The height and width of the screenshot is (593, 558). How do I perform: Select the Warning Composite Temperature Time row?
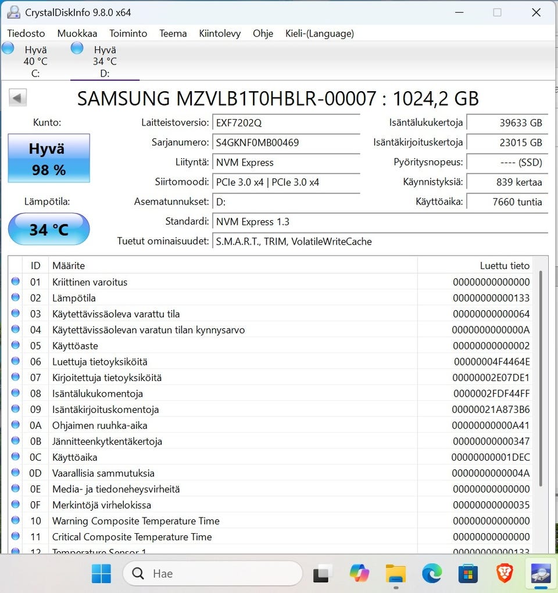[270, 521]
